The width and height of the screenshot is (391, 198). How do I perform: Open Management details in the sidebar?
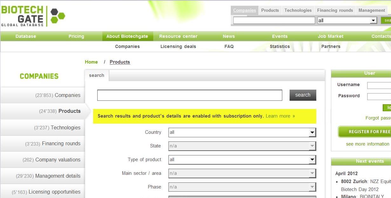tap(43, 176)
